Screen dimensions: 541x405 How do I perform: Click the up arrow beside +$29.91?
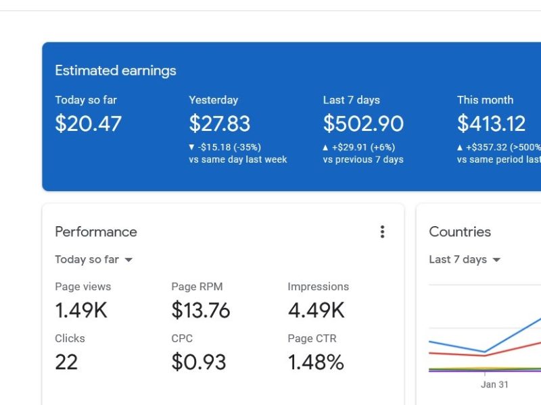click(326, 147)
